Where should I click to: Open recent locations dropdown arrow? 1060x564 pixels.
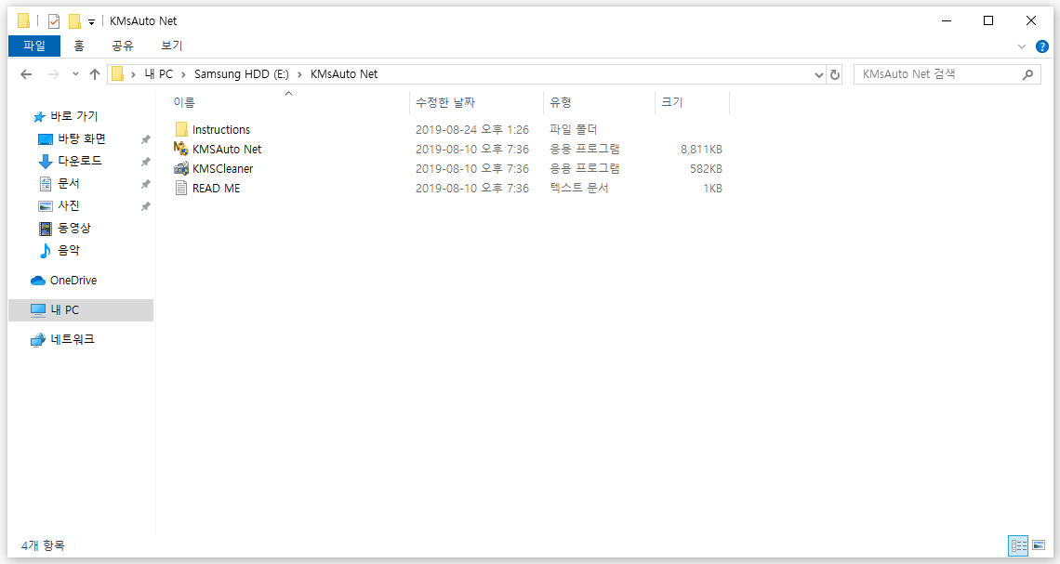[x=75, y=74]
